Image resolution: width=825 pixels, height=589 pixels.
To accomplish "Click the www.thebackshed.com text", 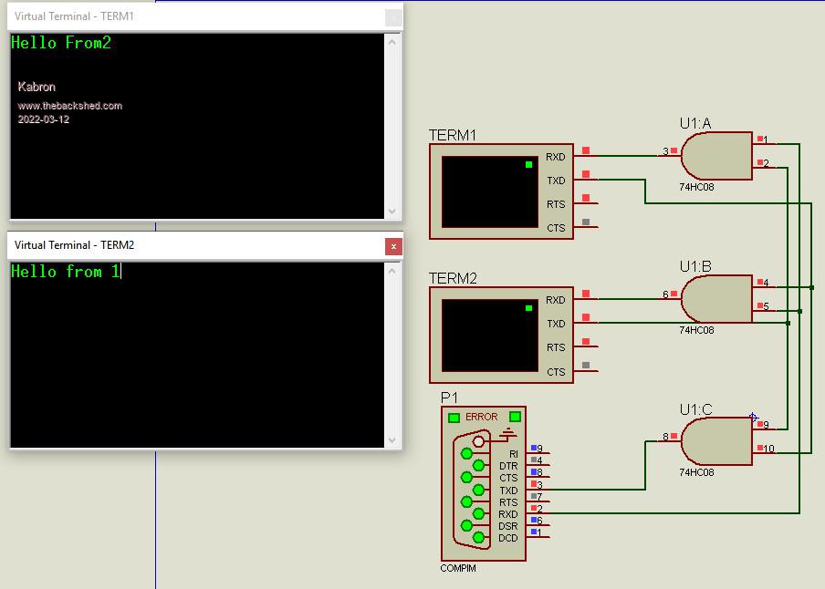I will 70,106.
